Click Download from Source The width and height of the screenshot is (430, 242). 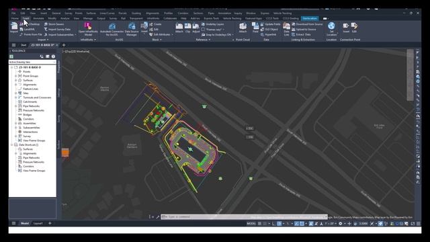(x=307, y=24)
